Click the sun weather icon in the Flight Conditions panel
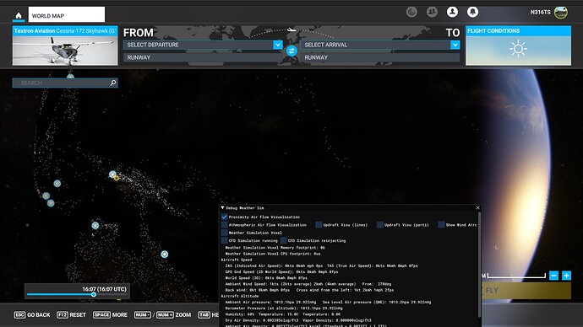The width and height of the screenshot is (583, 327). (518, 49)
